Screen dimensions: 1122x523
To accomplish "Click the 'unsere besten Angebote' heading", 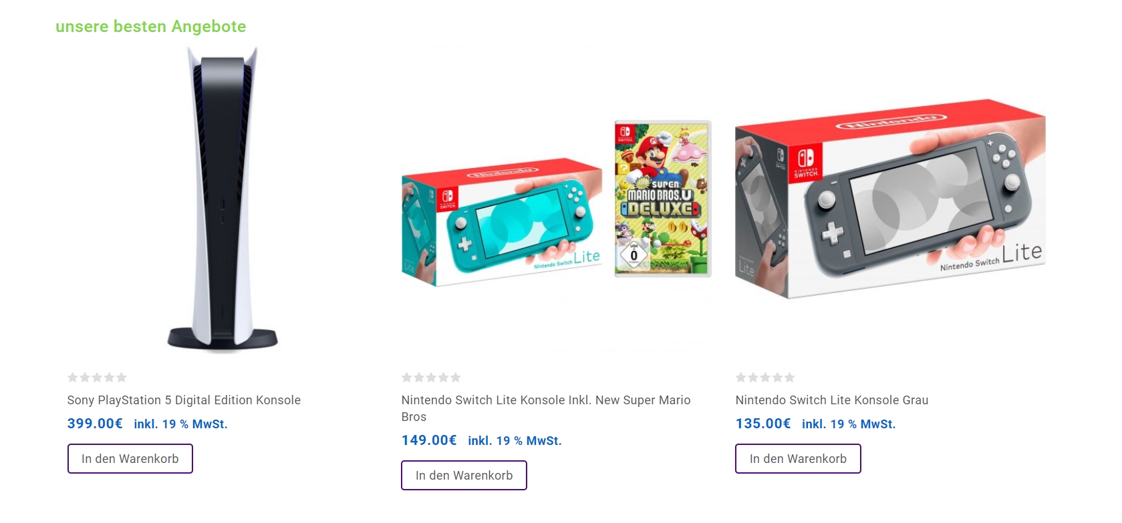I will (151, 27).
